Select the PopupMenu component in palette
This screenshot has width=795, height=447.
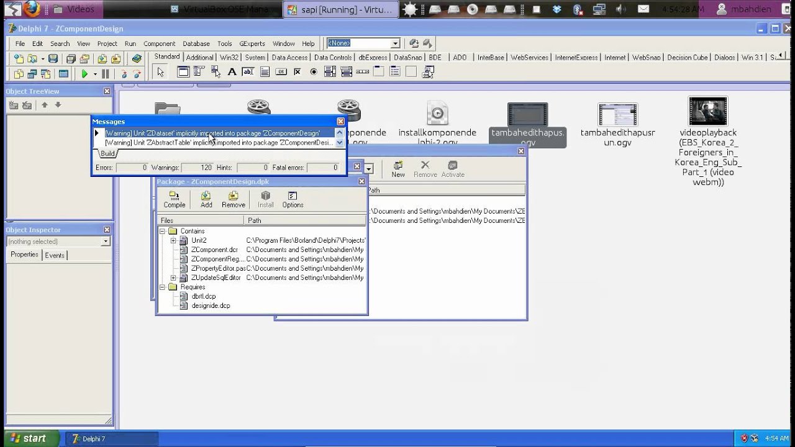point(216,72)
